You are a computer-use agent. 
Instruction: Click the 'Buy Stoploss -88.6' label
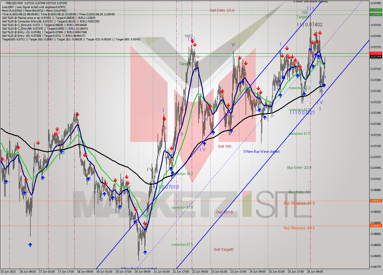[299, 228]
